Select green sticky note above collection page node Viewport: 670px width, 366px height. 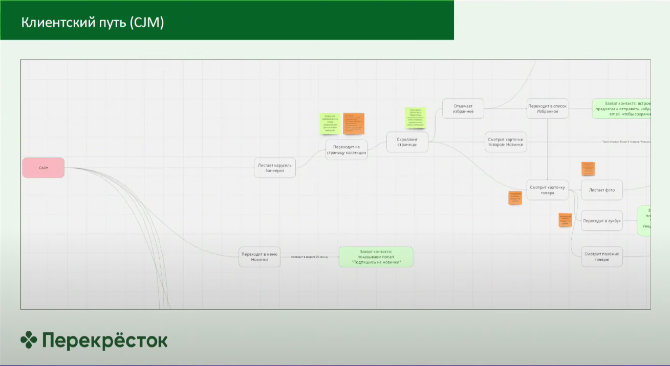tap(330, 124)
